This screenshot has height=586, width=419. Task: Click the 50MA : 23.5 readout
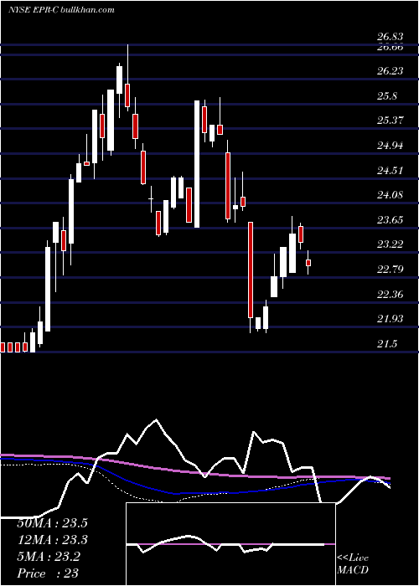[52, 523]
